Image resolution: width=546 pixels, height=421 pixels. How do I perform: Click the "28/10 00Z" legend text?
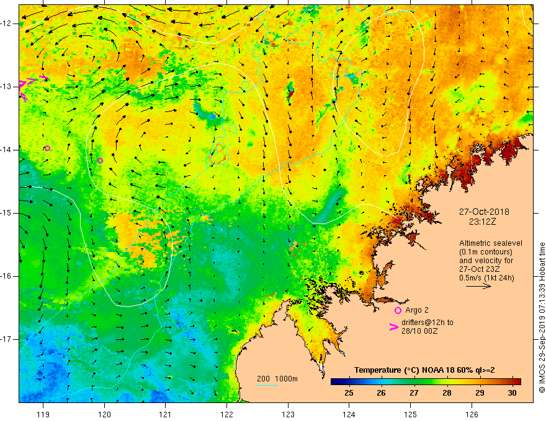419,331
